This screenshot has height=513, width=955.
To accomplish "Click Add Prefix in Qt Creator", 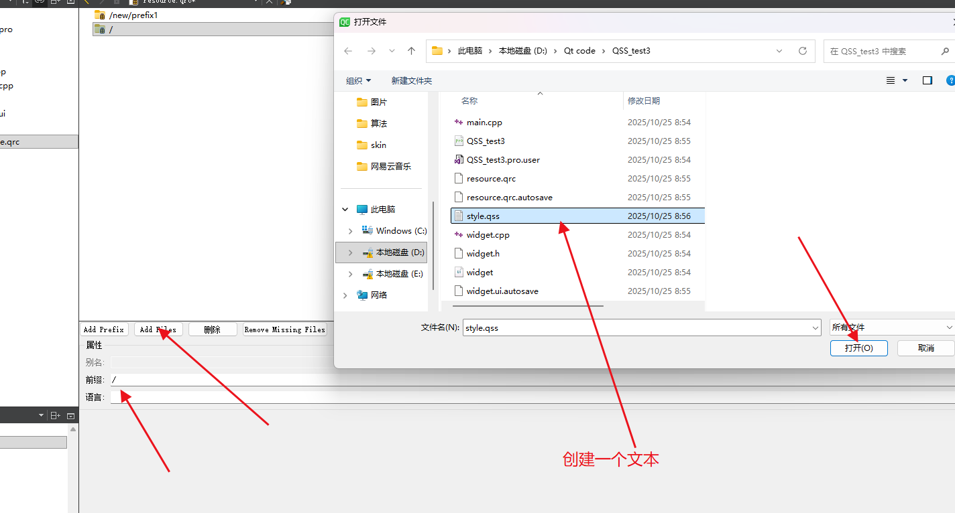I will coord(104,329).
